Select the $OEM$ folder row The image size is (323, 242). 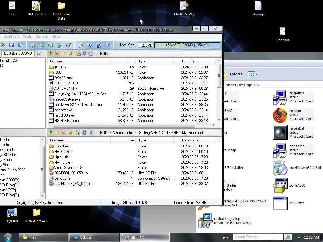coord(132,67)
